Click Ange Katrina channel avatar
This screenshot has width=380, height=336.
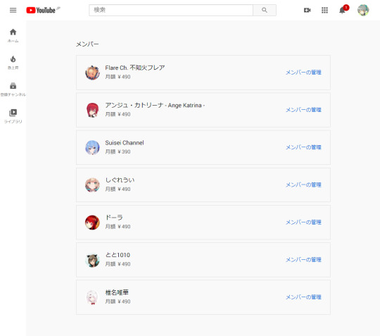[x=92, y=110]
